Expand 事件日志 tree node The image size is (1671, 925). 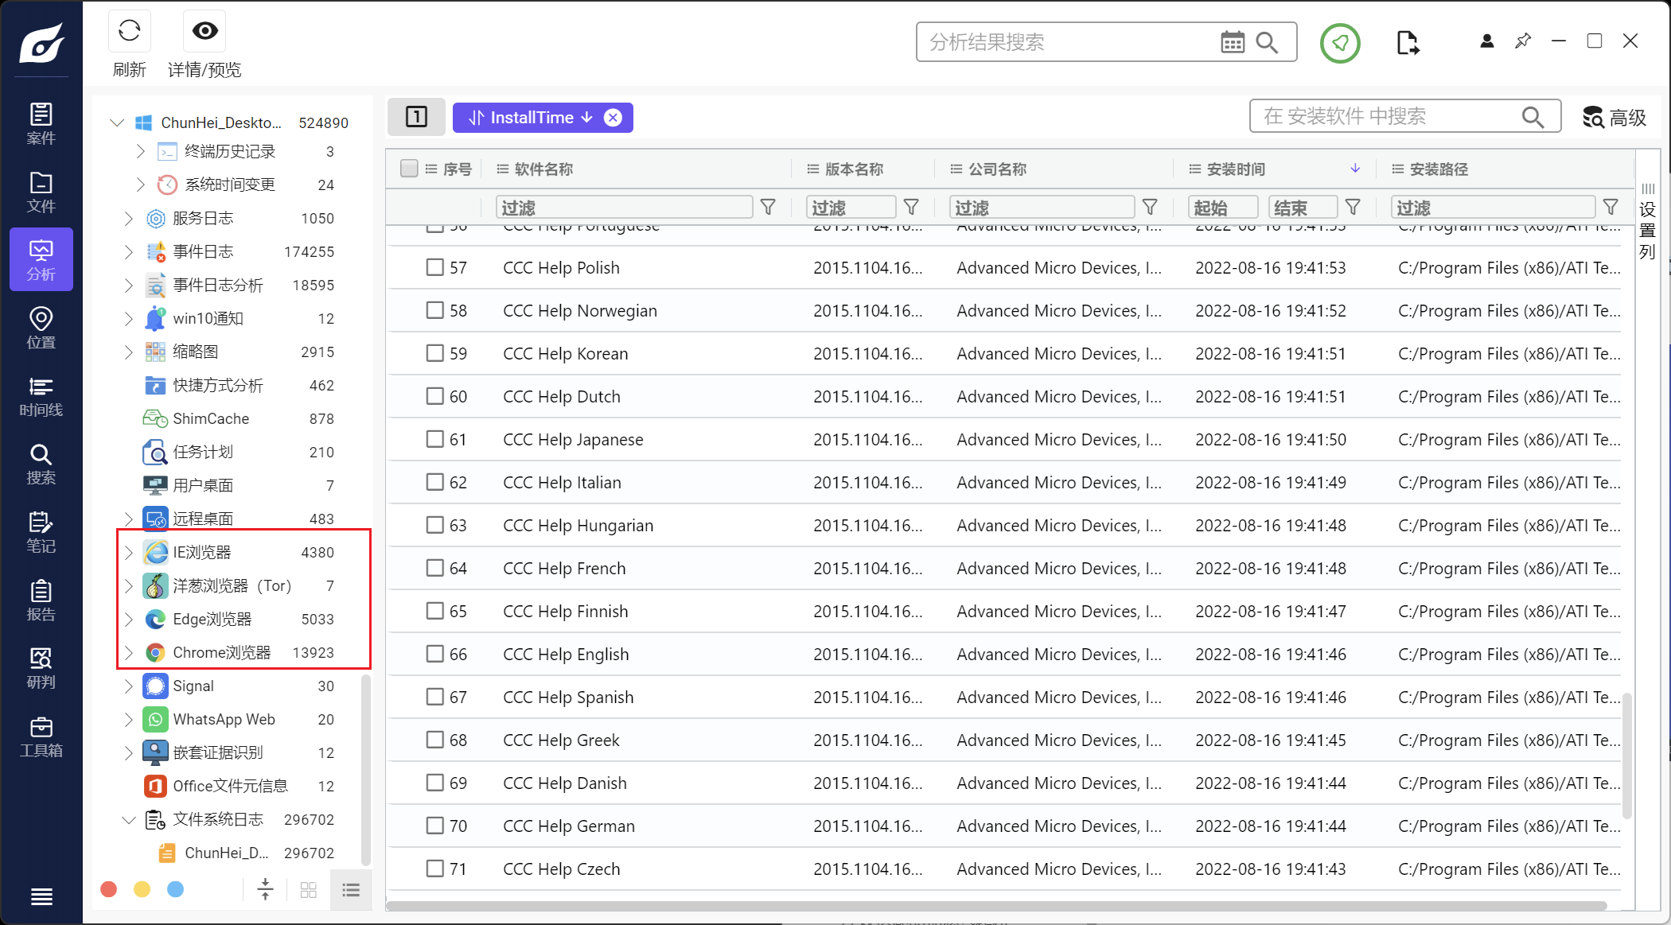click(128, 251)
